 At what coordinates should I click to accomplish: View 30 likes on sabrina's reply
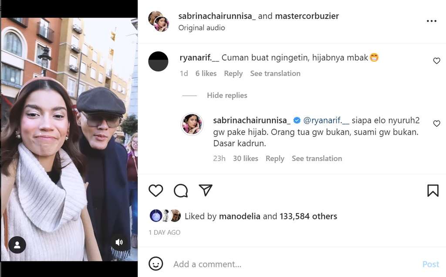[245, 159]
